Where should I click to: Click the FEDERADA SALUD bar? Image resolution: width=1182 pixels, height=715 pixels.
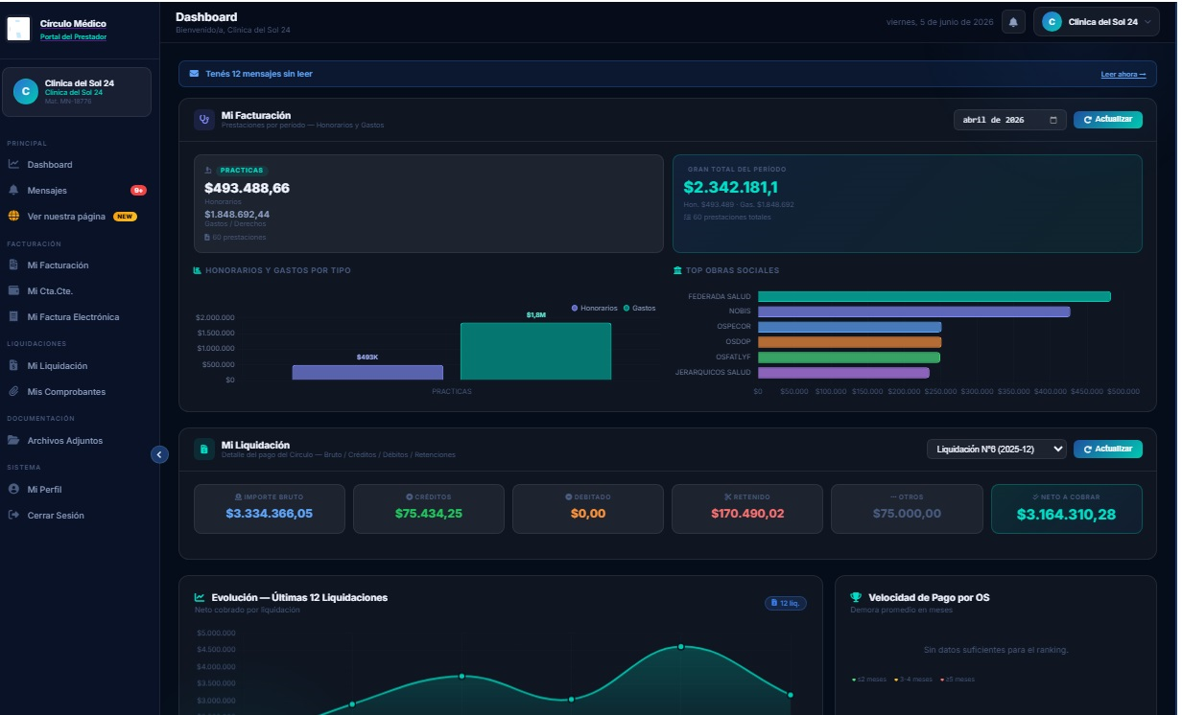pyautogui.click(x=934, y=296)
